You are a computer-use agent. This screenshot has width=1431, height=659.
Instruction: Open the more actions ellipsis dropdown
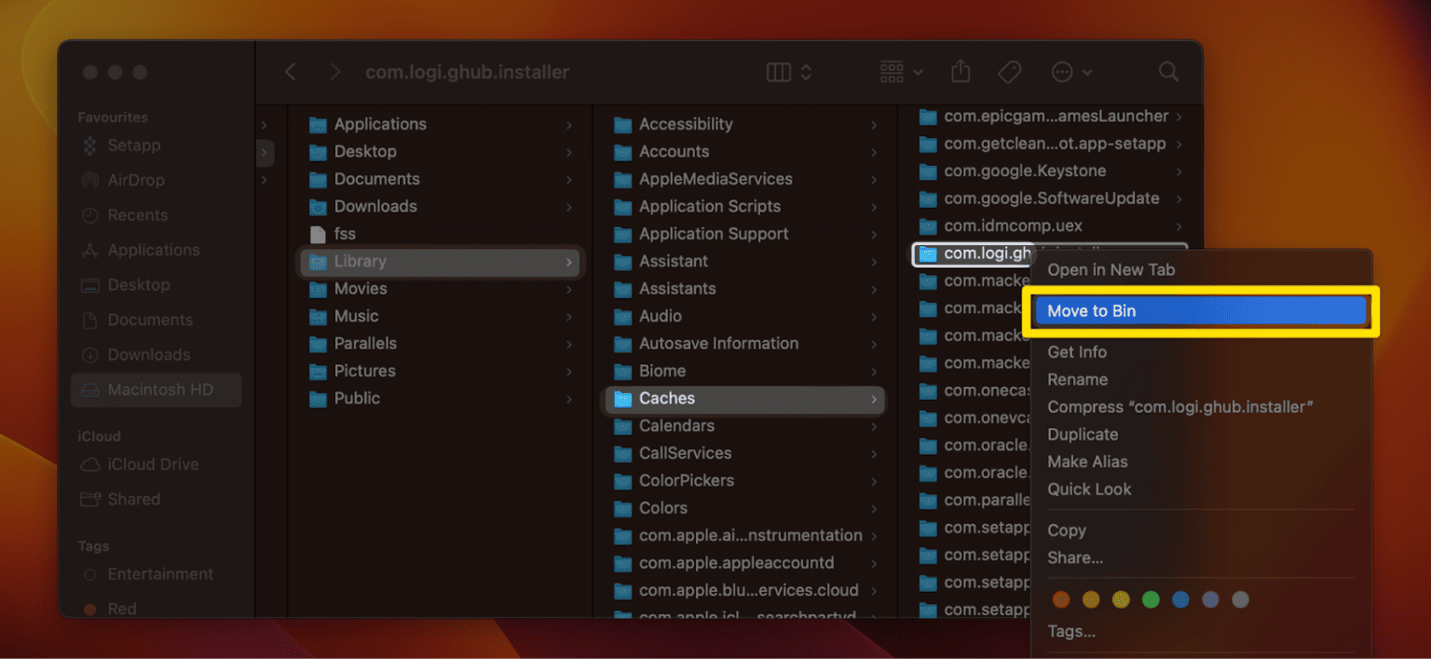click(x=1070, y=72)
